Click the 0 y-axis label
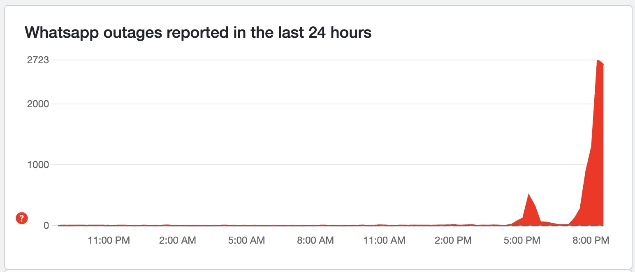Screen dimensions: 635x272 (46, 226)
